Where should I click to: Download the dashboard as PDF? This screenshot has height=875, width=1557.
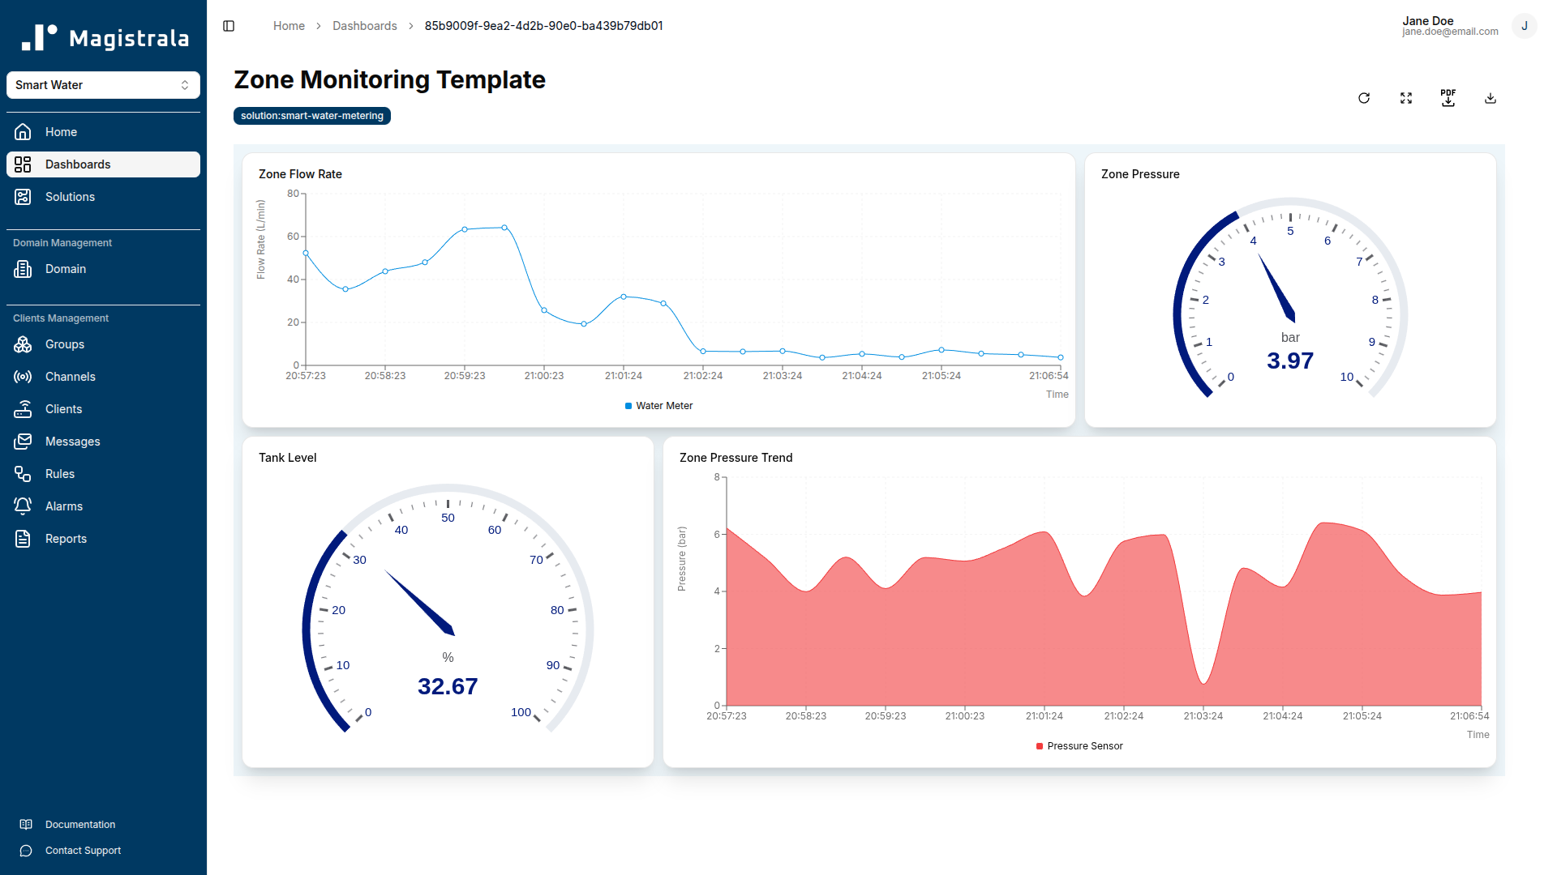pos(1448,97)
